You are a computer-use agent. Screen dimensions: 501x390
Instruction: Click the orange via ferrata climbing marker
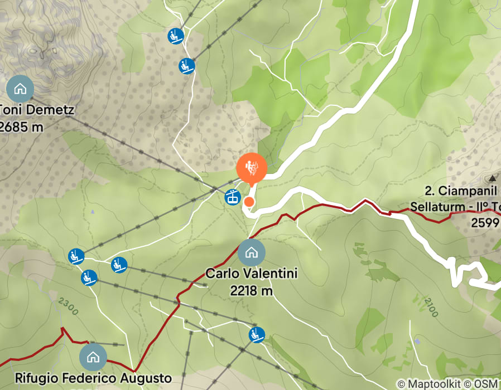point(252,168)
